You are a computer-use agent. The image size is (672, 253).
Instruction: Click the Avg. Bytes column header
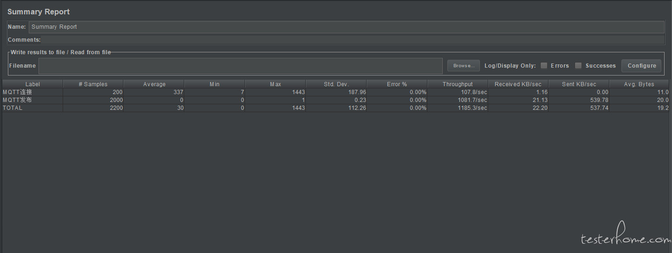click(639, 84)
